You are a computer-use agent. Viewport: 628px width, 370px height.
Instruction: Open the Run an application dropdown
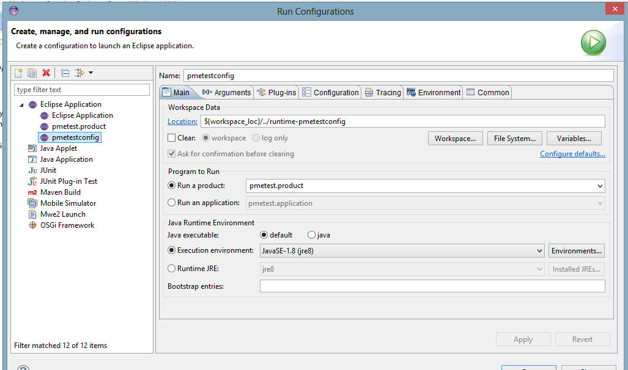[x=599, y=203]
